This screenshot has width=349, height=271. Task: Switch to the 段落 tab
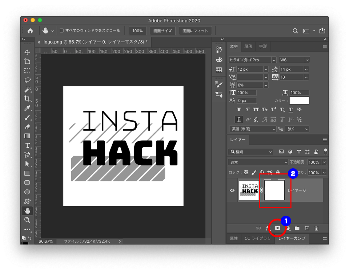[x=248, y=46]
